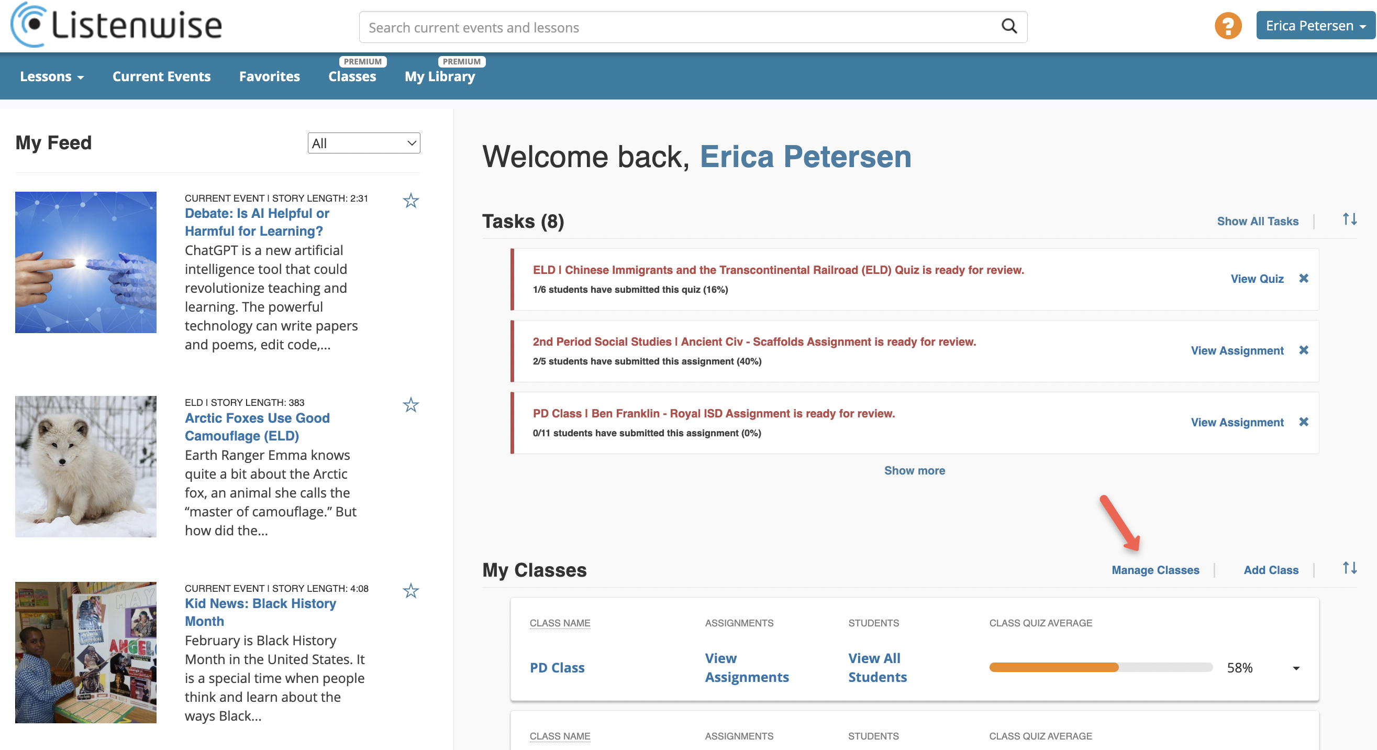Open the orange help question icon
The width and height of the screenshot is (1377, 750).
(1228, 26)
